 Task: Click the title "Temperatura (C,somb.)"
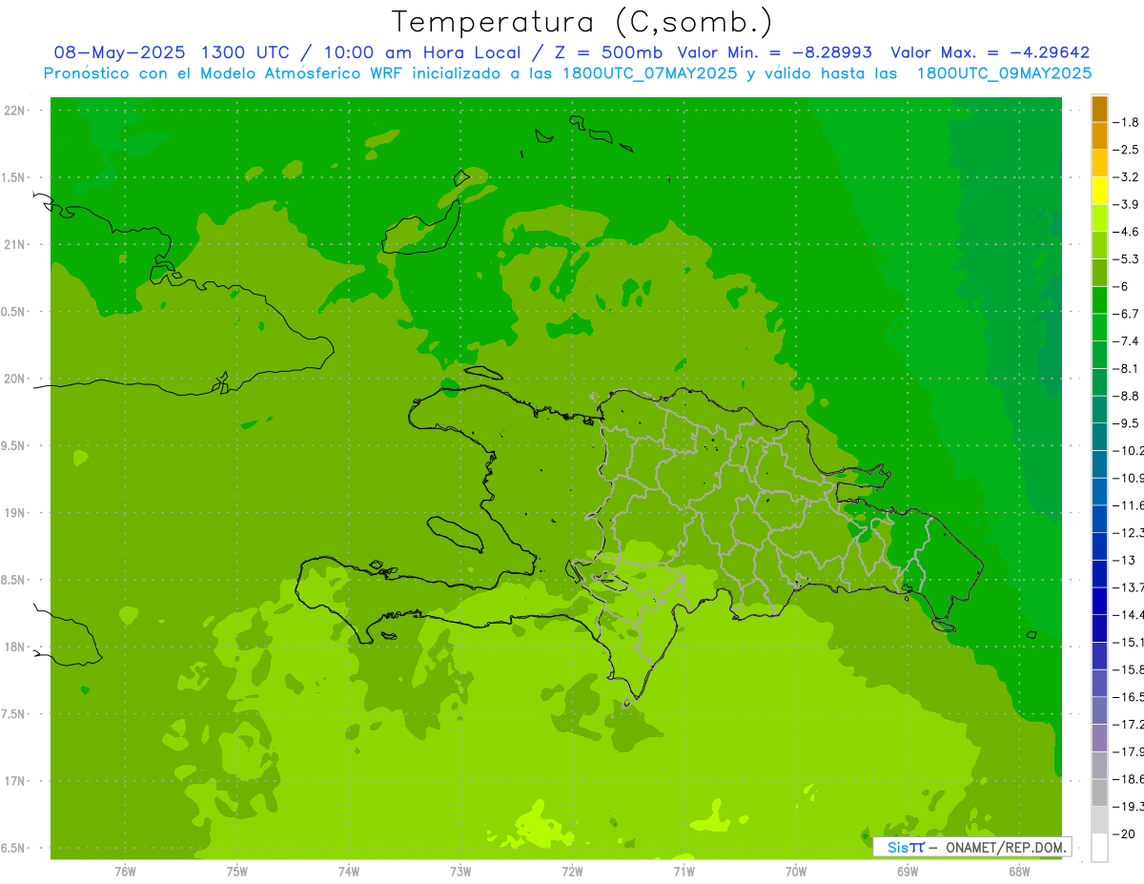582,22
